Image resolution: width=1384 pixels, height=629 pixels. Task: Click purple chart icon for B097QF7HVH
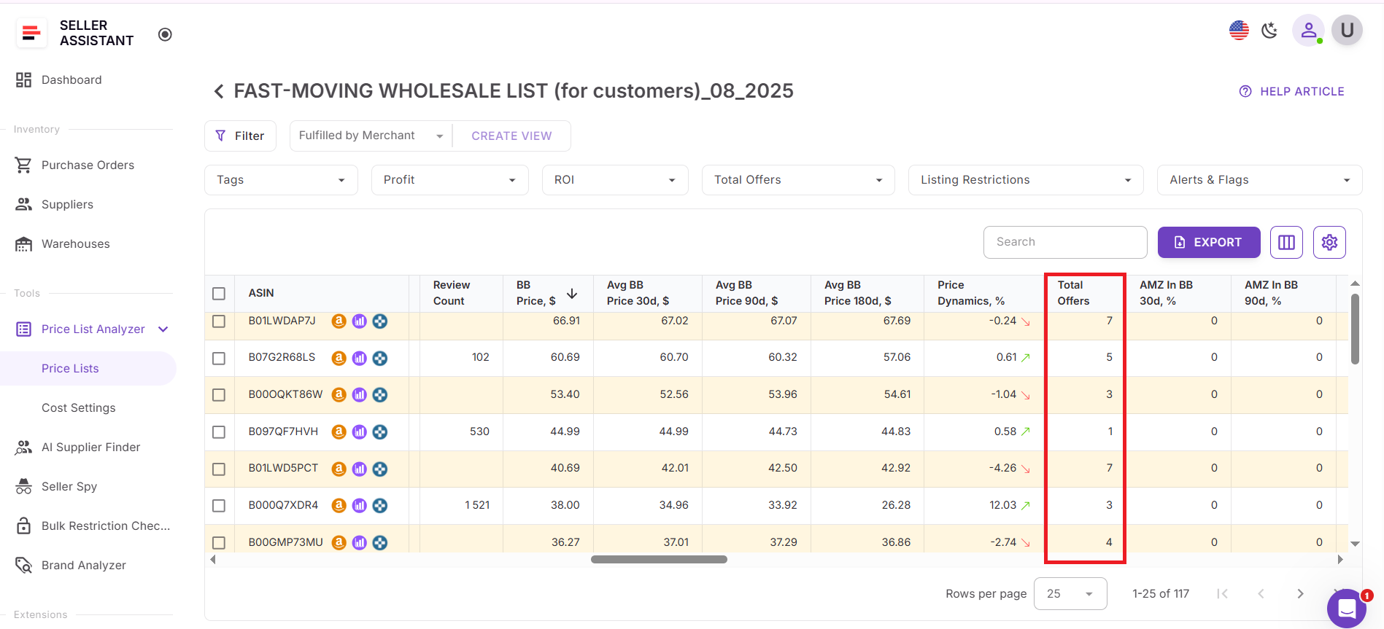click(x=359, y=431)
